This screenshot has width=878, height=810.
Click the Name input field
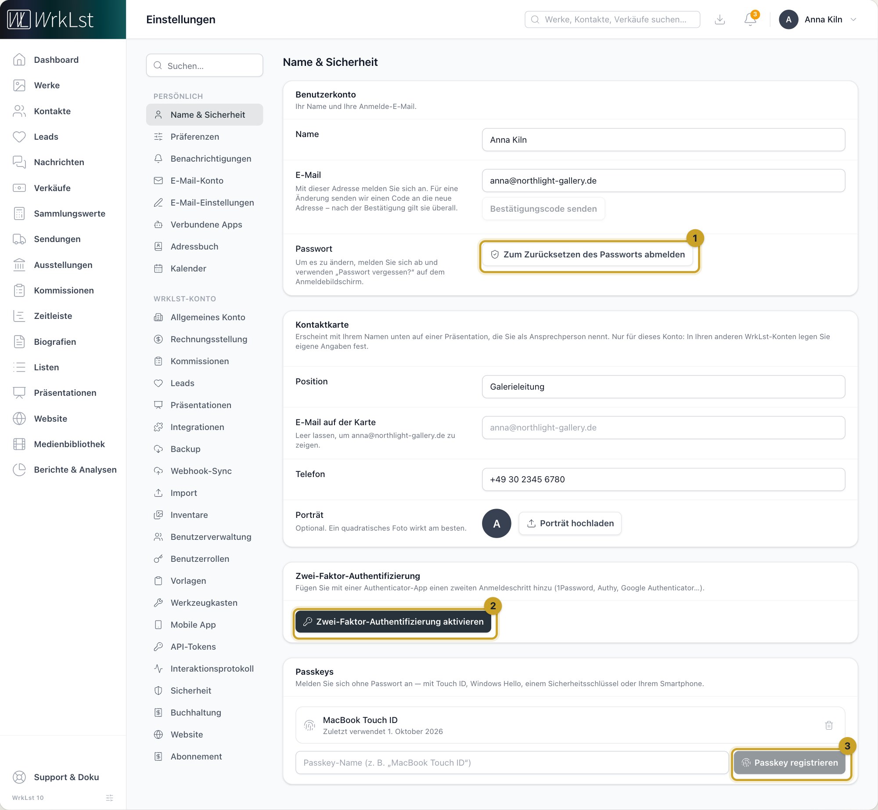(x=663, y=140)
